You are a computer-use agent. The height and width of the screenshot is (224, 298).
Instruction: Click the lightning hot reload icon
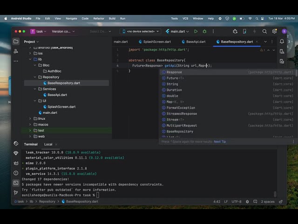(x=255, y=31)
